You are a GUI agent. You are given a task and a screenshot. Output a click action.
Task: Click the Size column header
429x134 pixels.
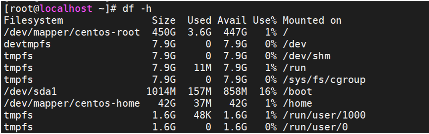point(164,21)
